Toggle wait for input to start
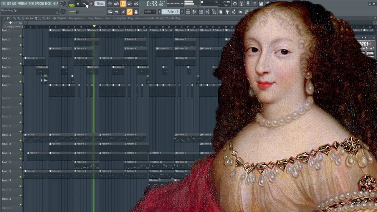 116,4
